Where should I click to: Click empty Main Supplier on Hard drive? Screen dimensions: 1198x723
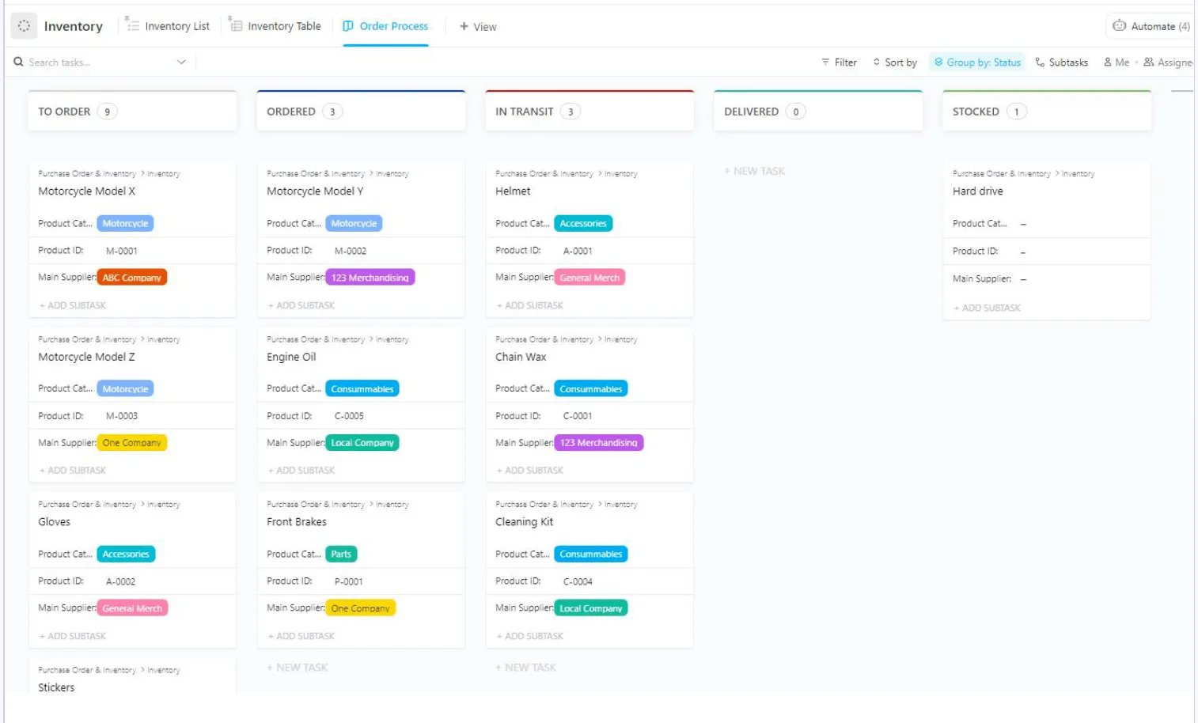coord(1023,279)
